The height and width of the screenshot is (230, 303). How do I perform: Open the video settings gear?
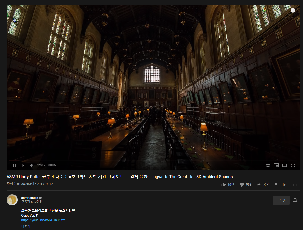[268, 165]
